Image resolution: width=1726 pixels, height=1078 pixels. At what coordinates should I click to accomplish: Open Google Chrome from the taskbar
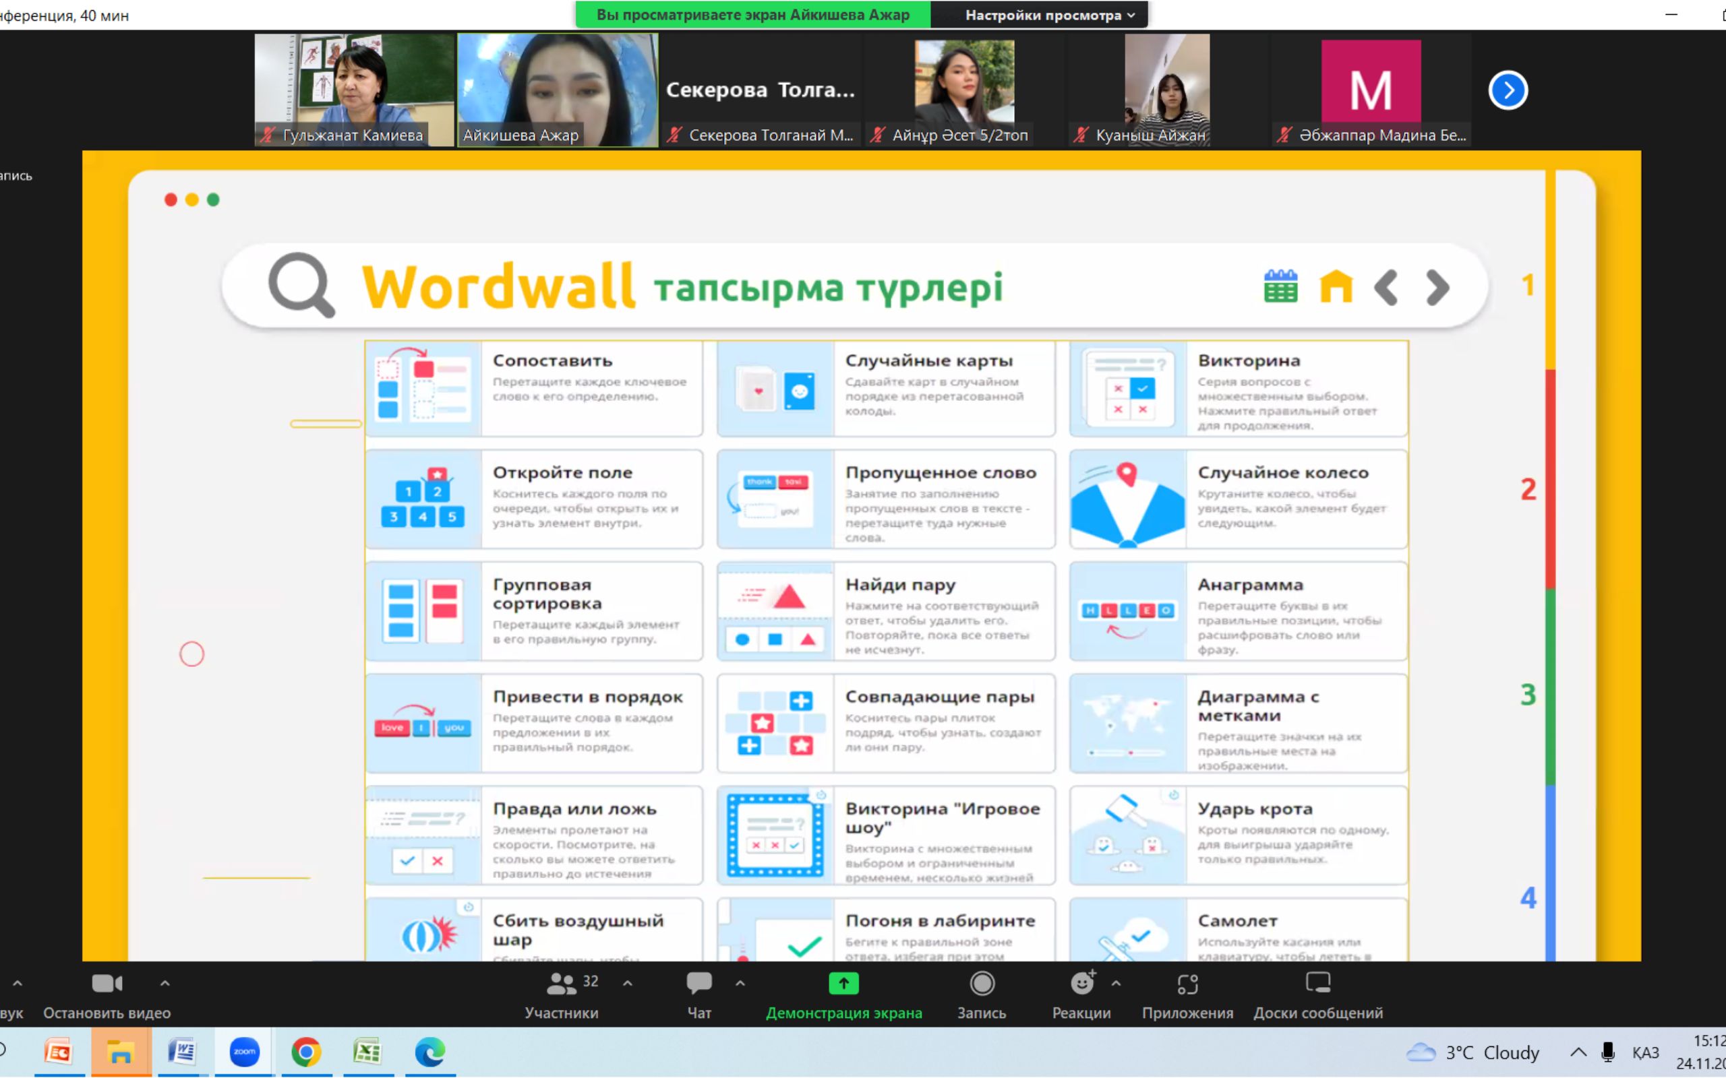[306, 1052]
